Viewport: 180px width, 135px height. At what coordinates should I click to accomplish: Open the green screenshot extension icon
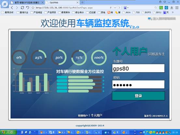click(x=161, y=8)
